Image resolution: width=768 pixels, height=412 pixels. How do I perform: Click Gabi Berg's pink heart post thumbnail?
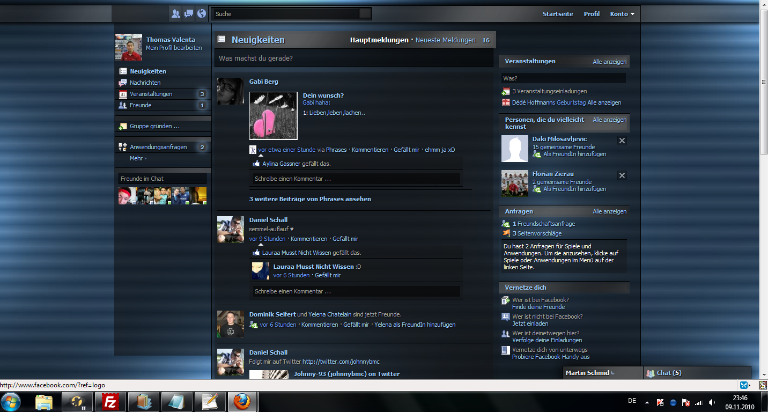point(274,116)
